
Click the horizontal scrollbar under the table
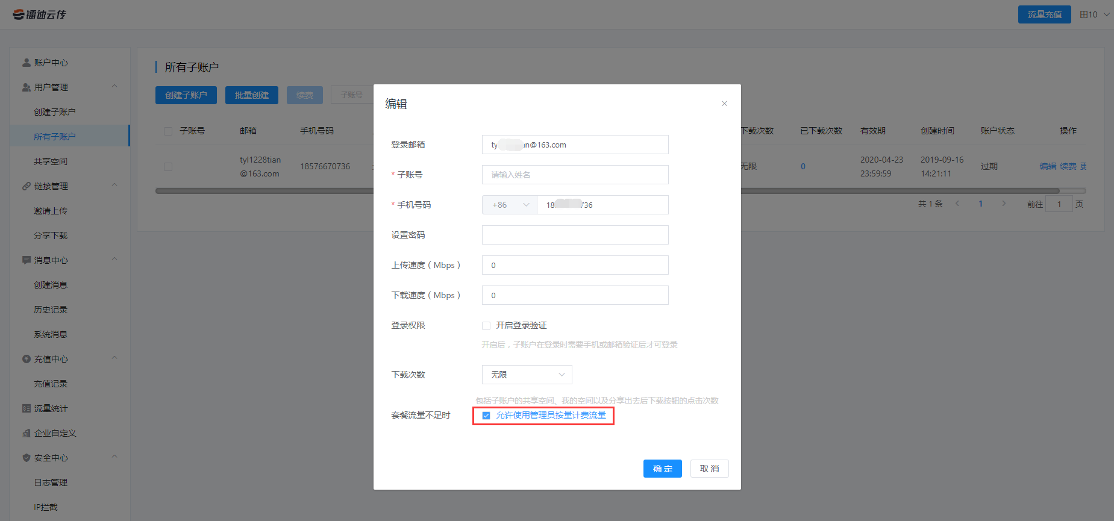[904, 191]
